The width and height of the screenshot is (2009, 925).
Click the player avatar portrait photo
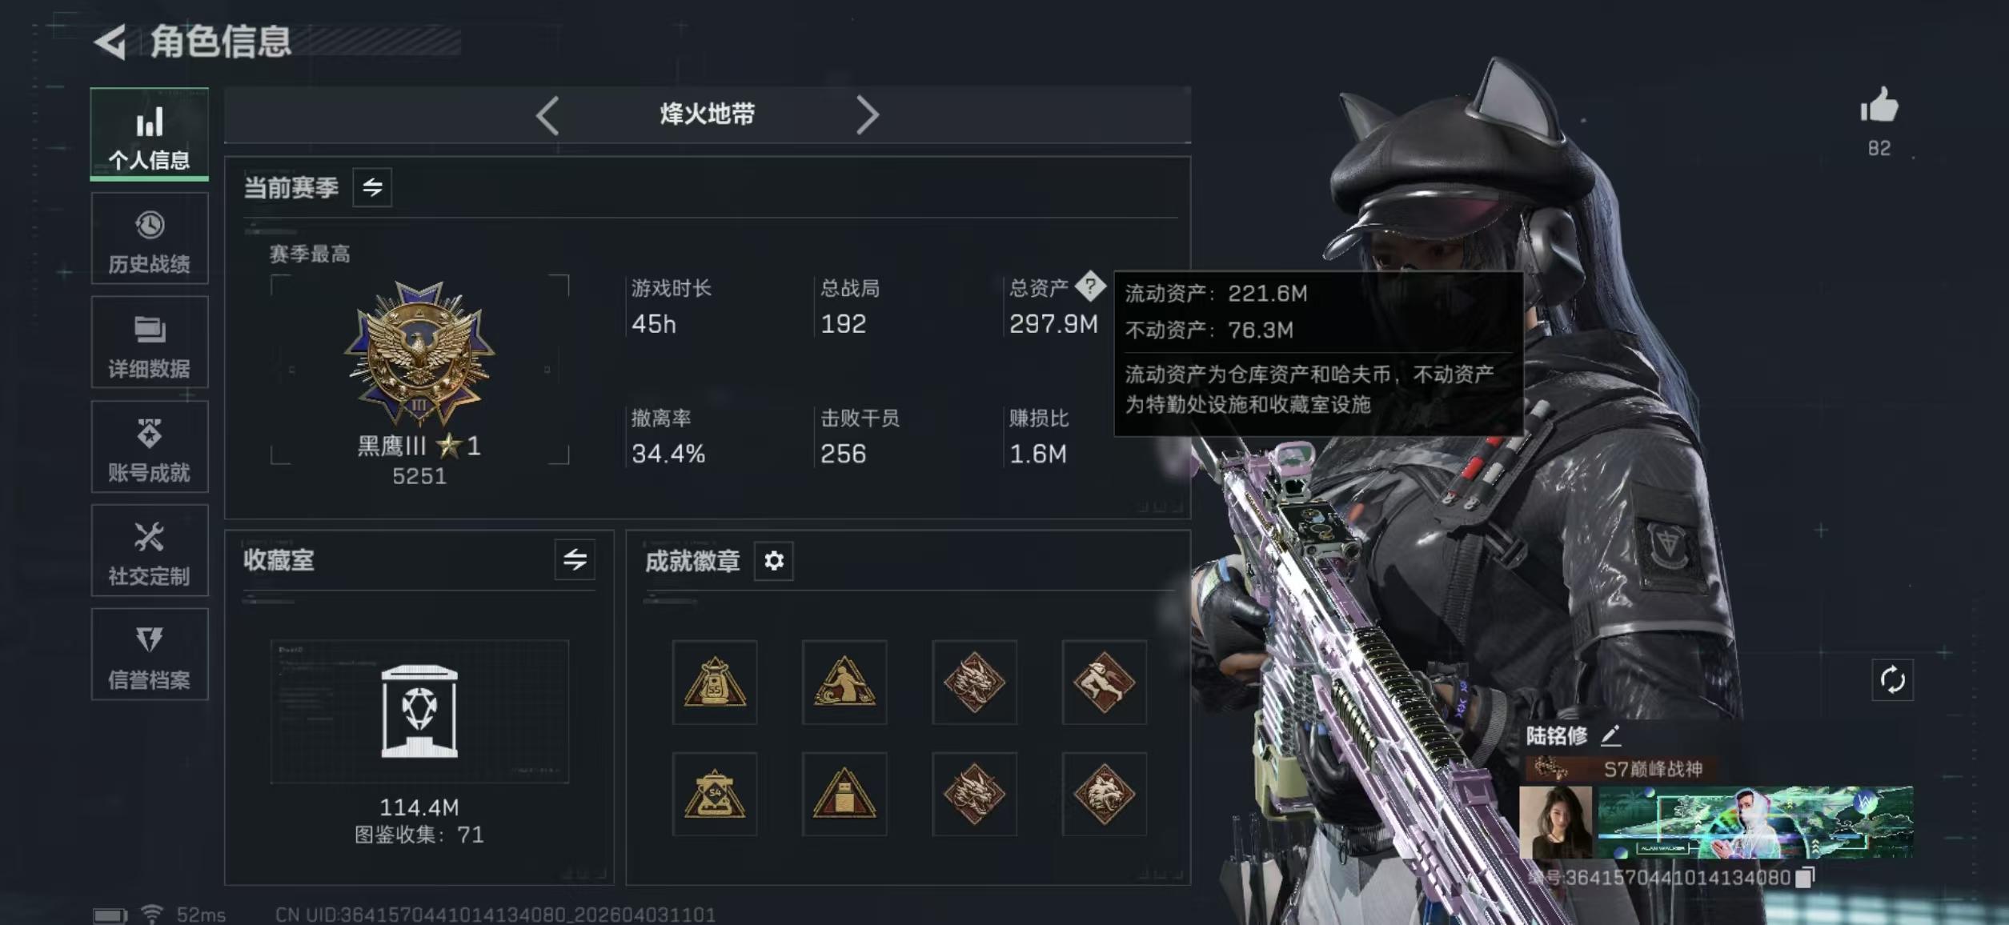(1555, 822)
